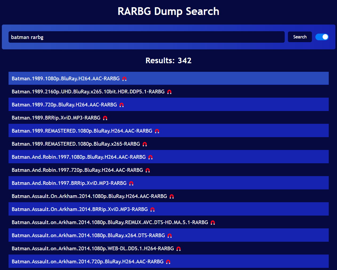Click the Search button
Screen dimensions: 337x270
click(x=300, y=37)
